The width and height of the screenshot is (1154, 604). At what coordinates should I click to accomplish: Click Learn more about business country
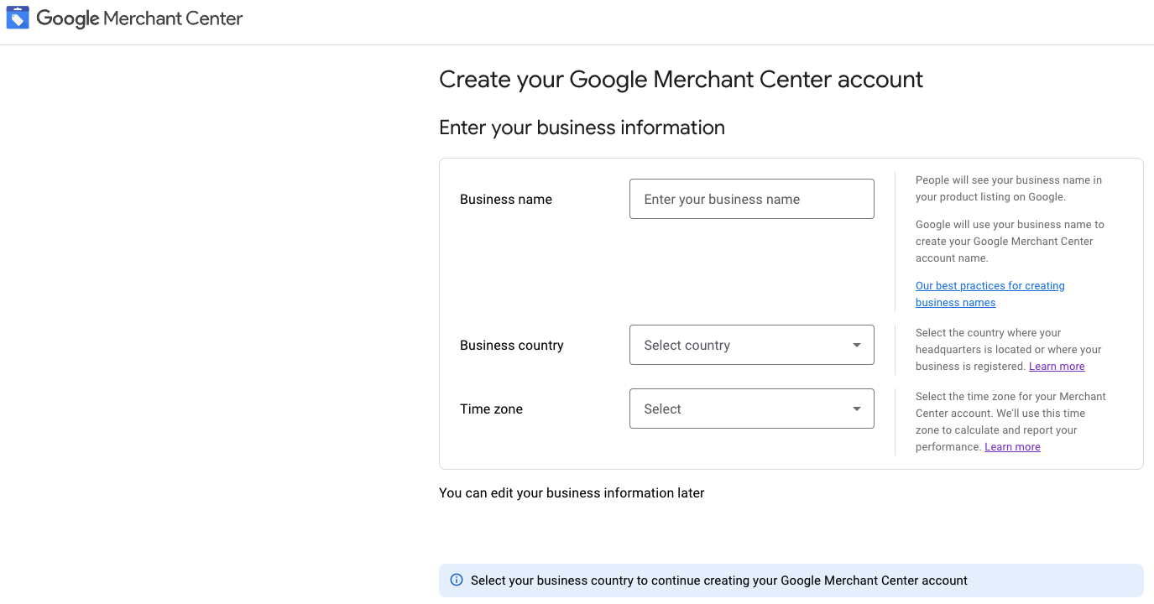[x=1056, y=366]
